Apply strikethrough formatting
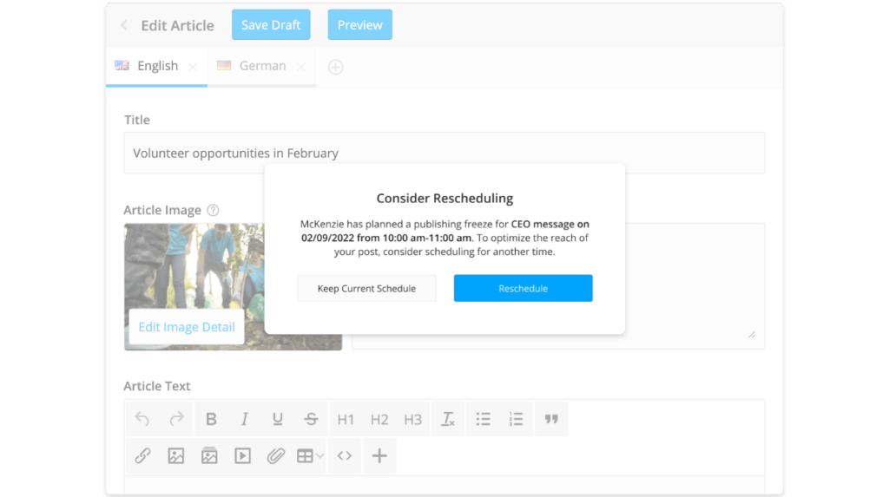Image resolution: width=889 pixels, height=497 pixels. point(311,419)
